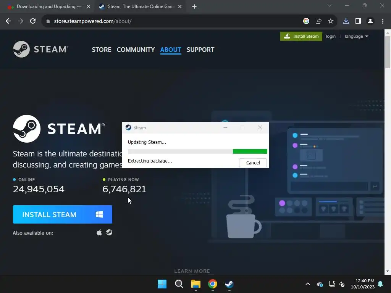Click the OneDrive cloud tray icon

click(x=320, y=284)
